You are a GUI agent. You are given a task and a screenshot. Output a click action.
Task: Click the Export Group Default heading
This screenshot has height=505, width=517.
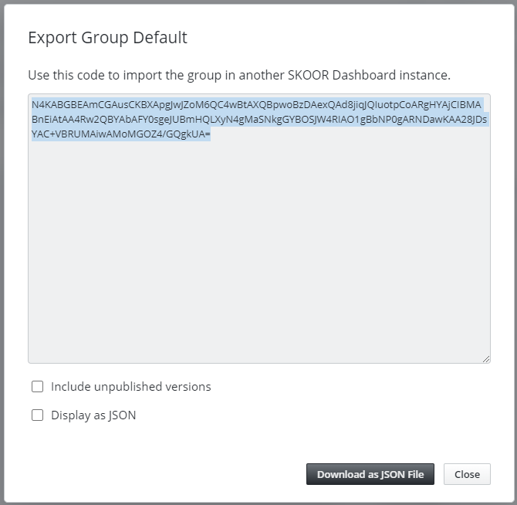click(x=107, y=38)
